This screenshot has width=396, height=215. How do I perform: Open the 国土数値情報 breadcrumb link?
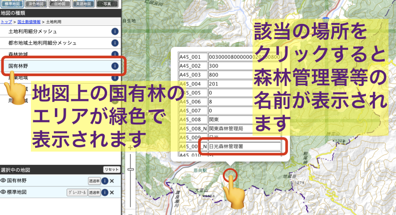28,22
